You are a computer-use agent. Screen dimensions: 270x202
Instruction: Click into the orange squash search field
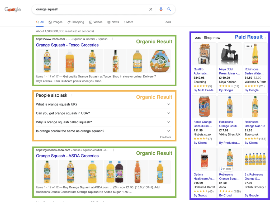[x=91, y=9]
